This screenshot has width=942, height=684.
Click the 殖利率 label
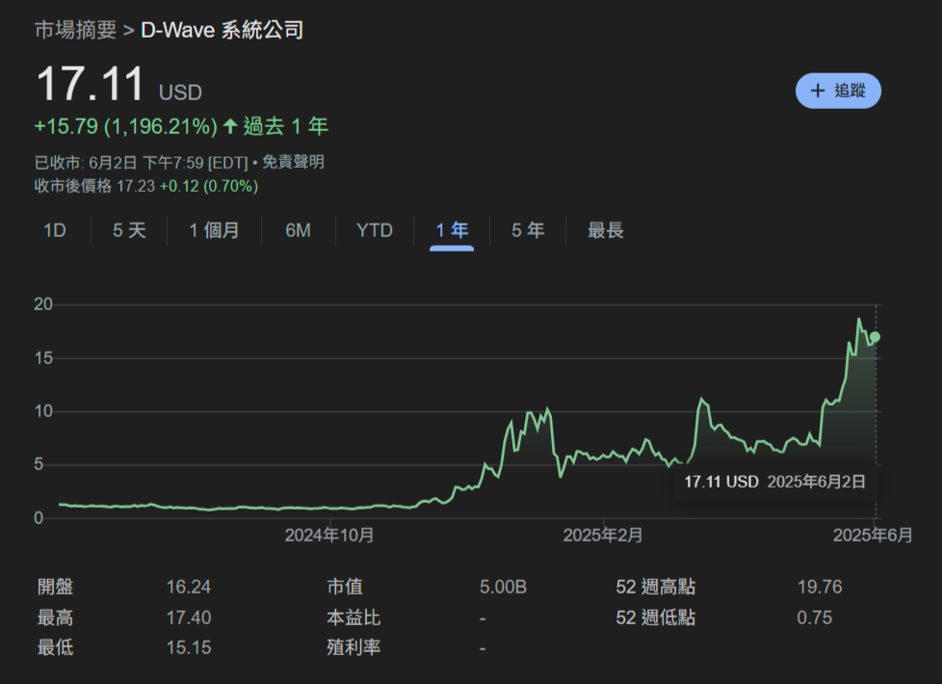pyautogui.click(x=353, y=647)
